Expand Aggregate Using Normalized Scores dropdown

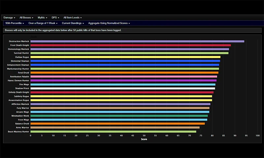point(109,23)
